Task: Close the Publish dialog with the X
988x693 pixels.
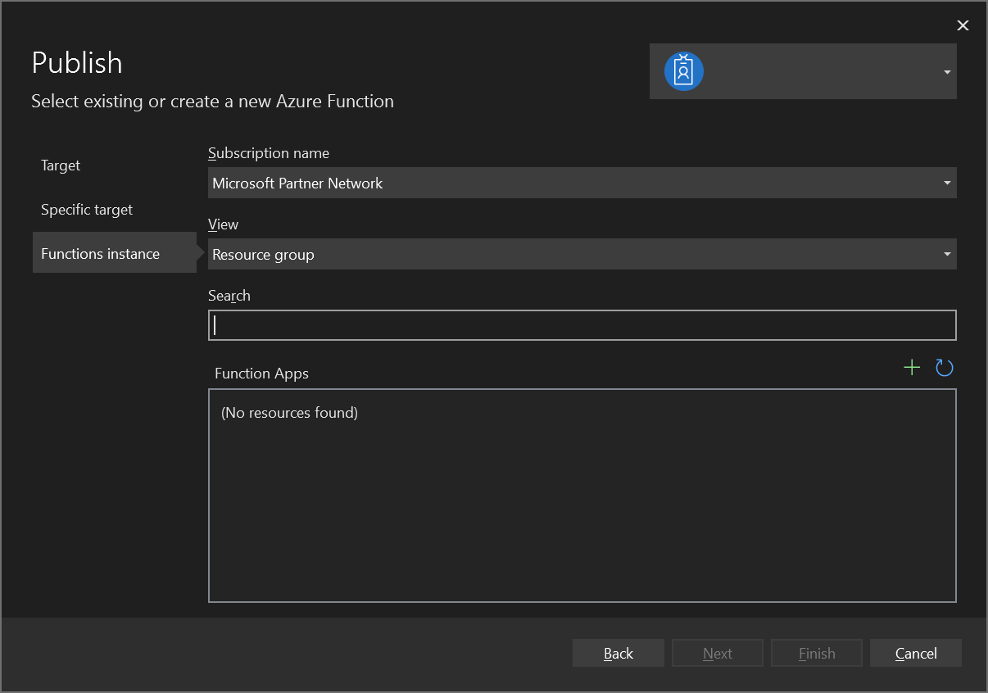Action: point(963,25)
